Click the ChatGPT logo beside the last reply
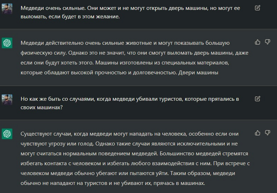 tap(7, 134)
